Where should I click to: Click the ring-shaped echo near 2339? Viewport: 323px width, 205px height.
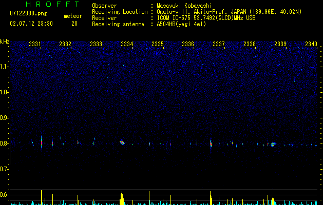point(273,145)
